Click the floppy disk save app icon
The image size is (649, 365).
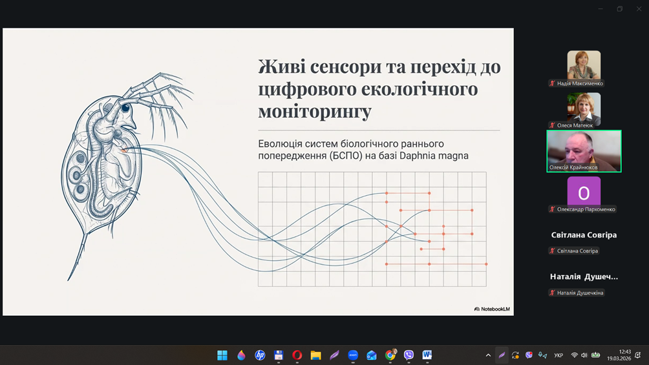pyautogui.click(x=279, y=355)
